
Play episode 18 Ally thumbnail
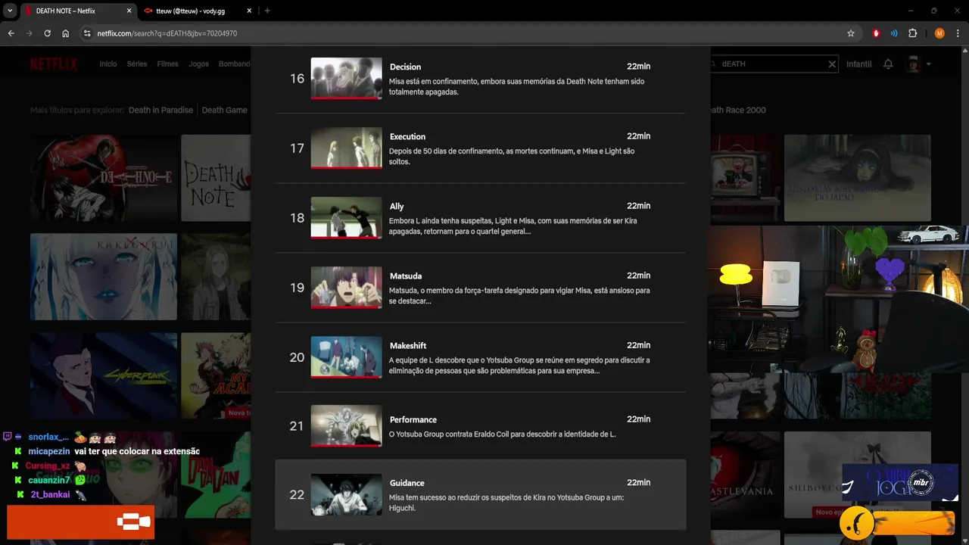(x=346, y=217)
